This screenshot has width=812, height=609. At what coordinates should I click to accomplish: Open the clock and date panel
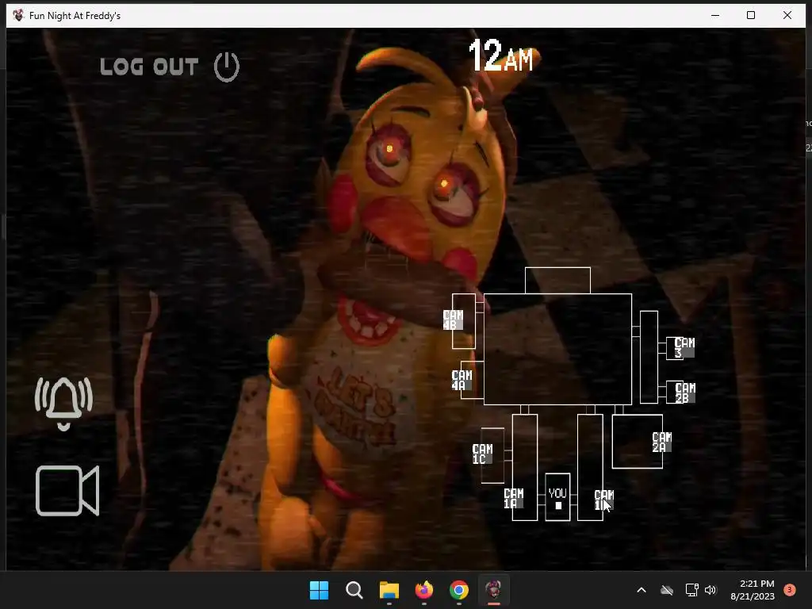click(752, 590)
